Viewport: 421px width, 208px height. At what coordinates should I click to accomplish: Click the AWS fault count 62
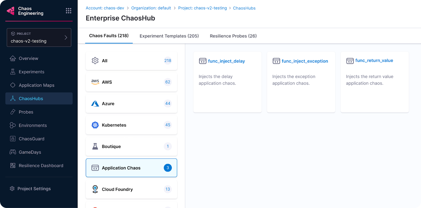[x=168, y=82]
